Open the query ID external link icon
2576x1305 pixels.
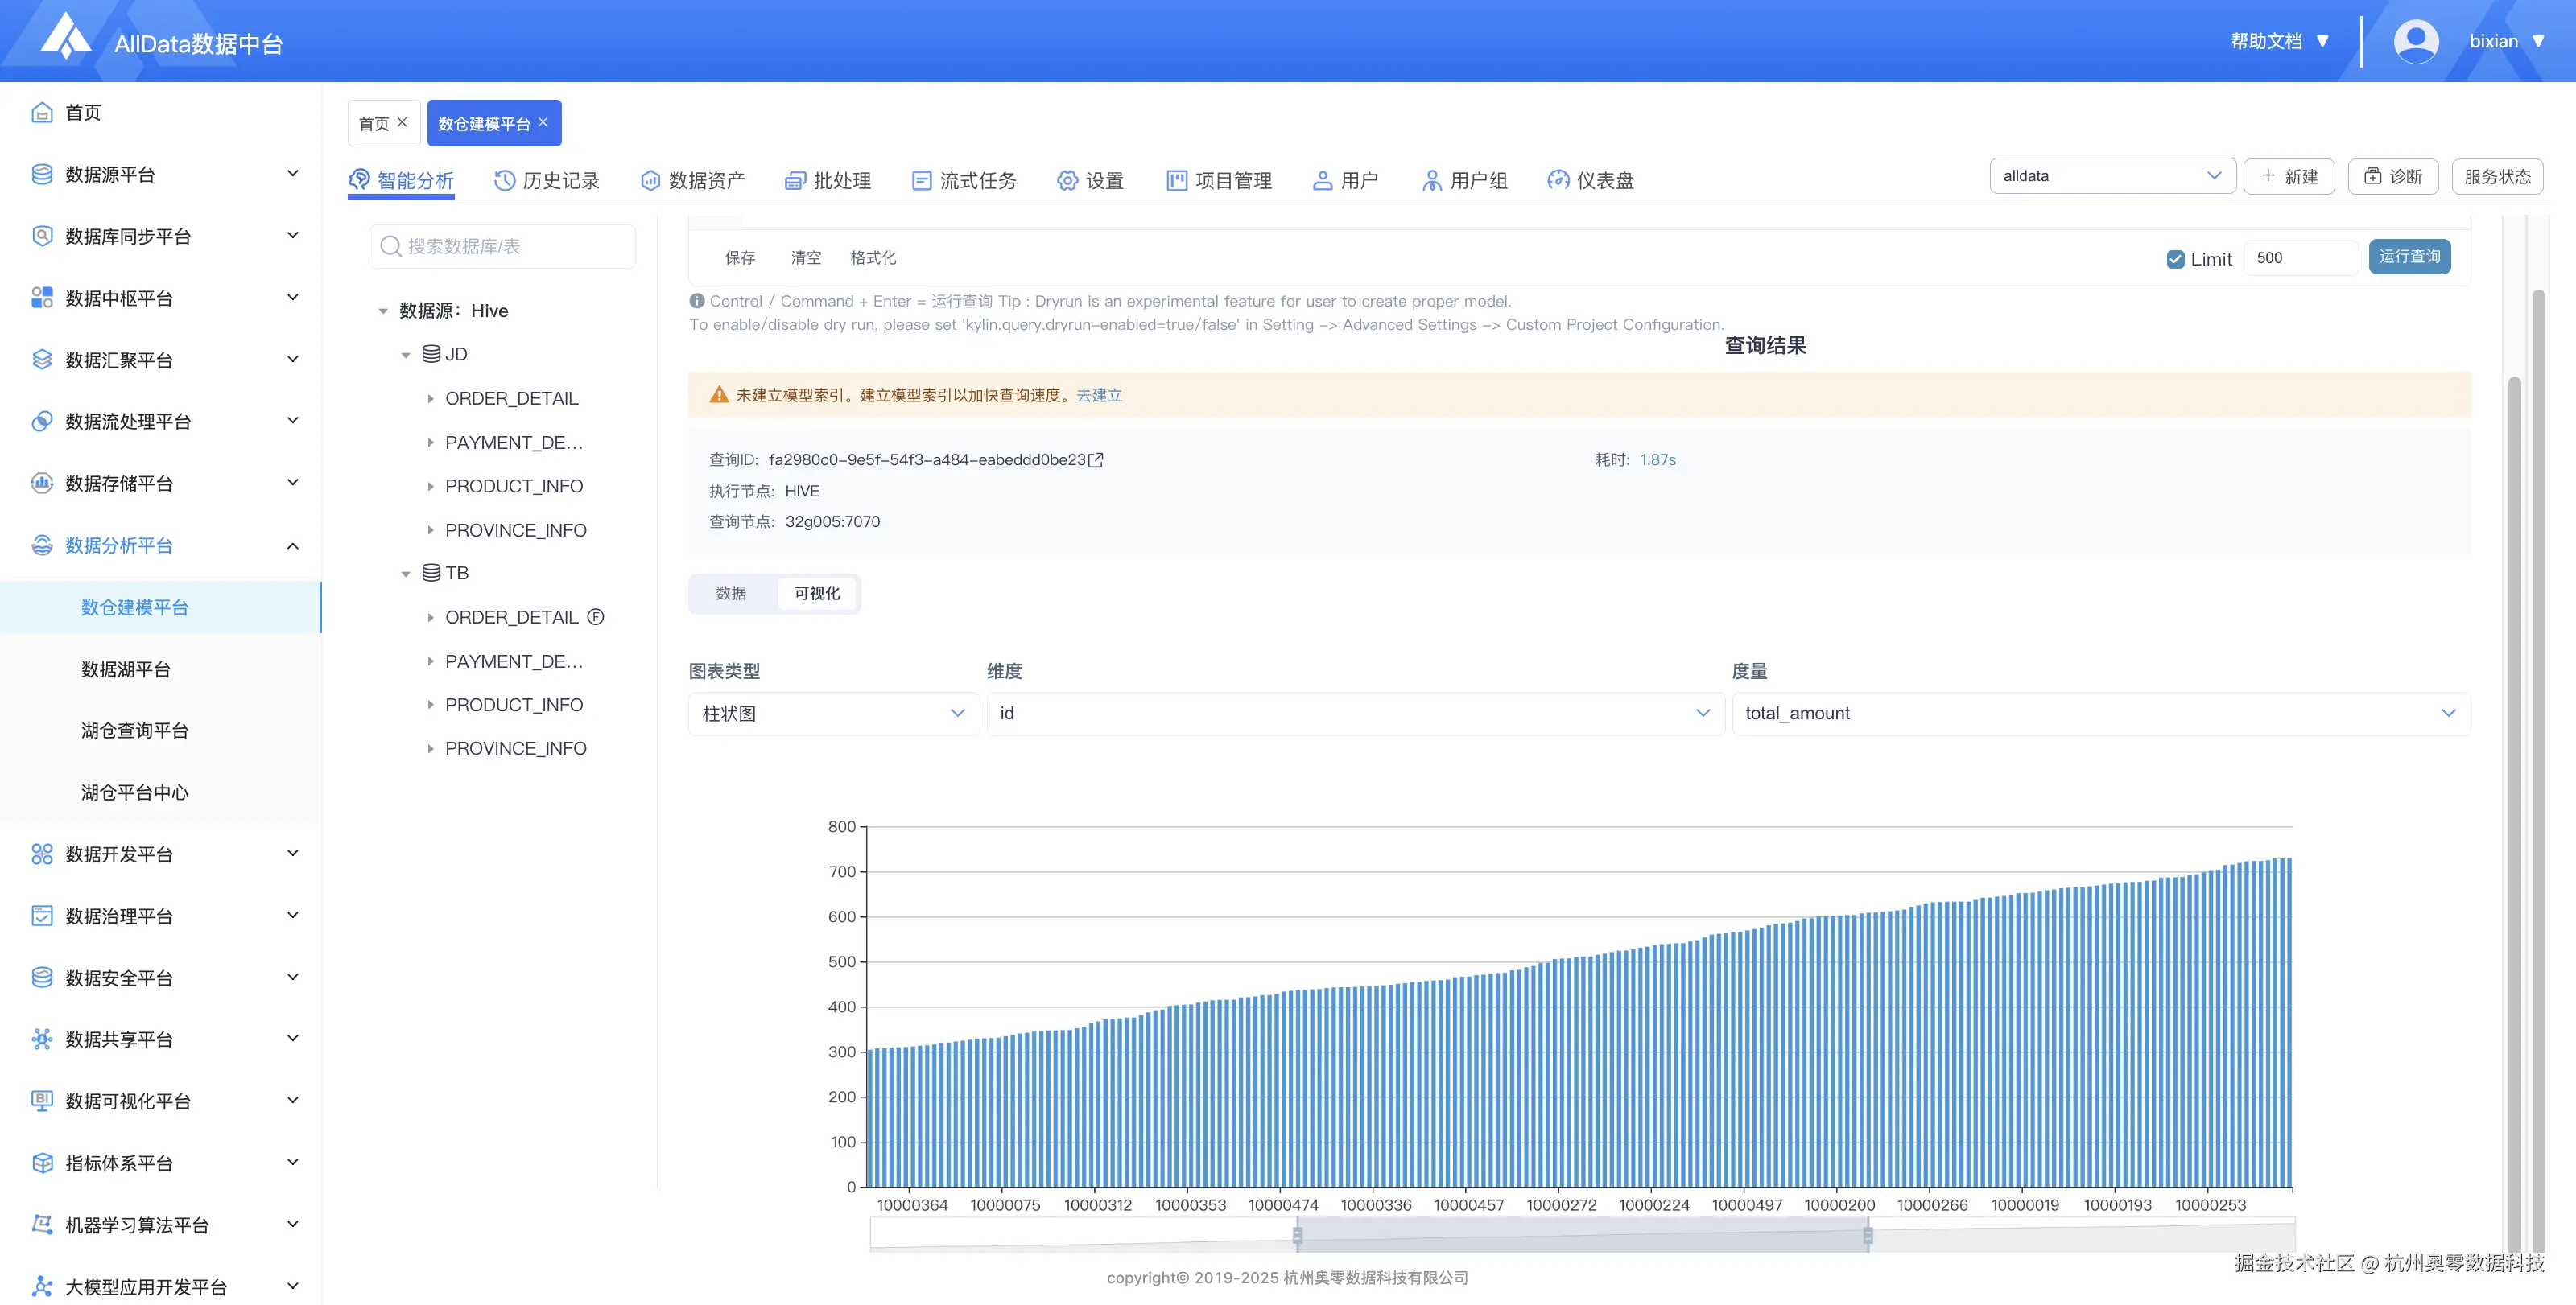pos(1096,459)
